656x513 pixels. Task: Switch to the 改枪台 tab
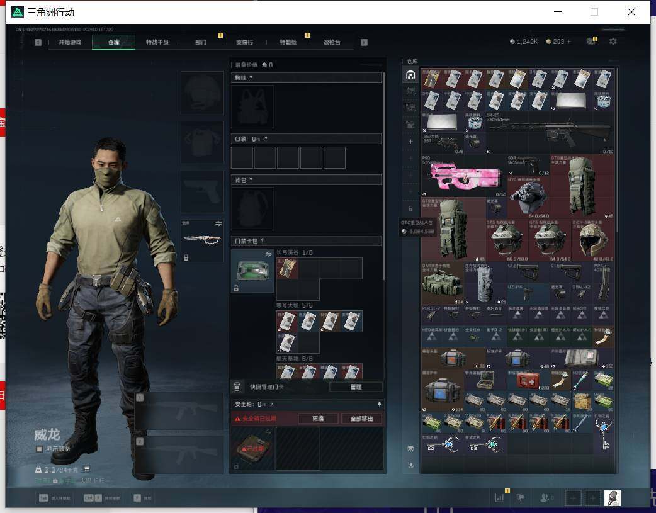332,42
